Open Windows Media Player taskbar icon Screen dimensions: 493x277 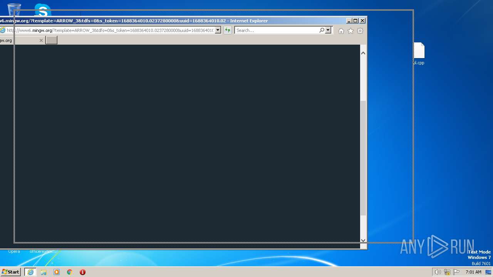57,272
